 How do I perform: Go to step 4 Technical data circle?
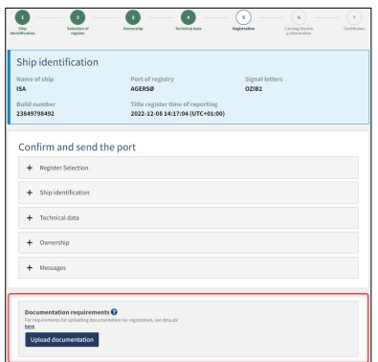click(x=189, y=17)
